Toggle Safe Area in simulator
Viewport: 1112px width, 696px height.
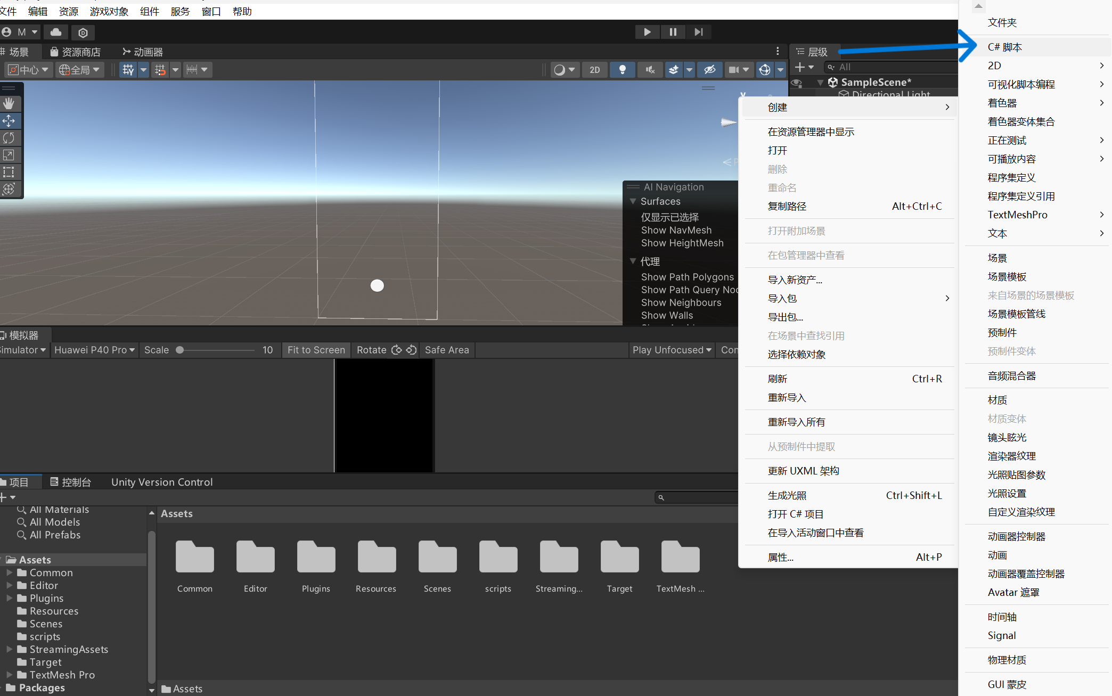click(447, 350)
